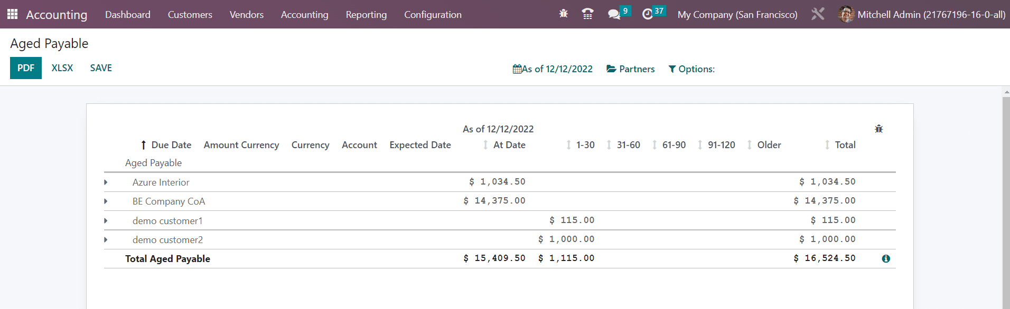Expand the Azure Interior row
This screenshot has width=1010, height=309.
106,182
